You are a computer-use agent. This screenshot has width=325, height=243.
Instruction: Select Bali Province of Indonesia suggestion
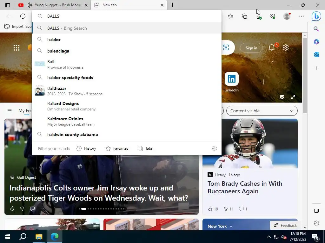coord(127,64)
